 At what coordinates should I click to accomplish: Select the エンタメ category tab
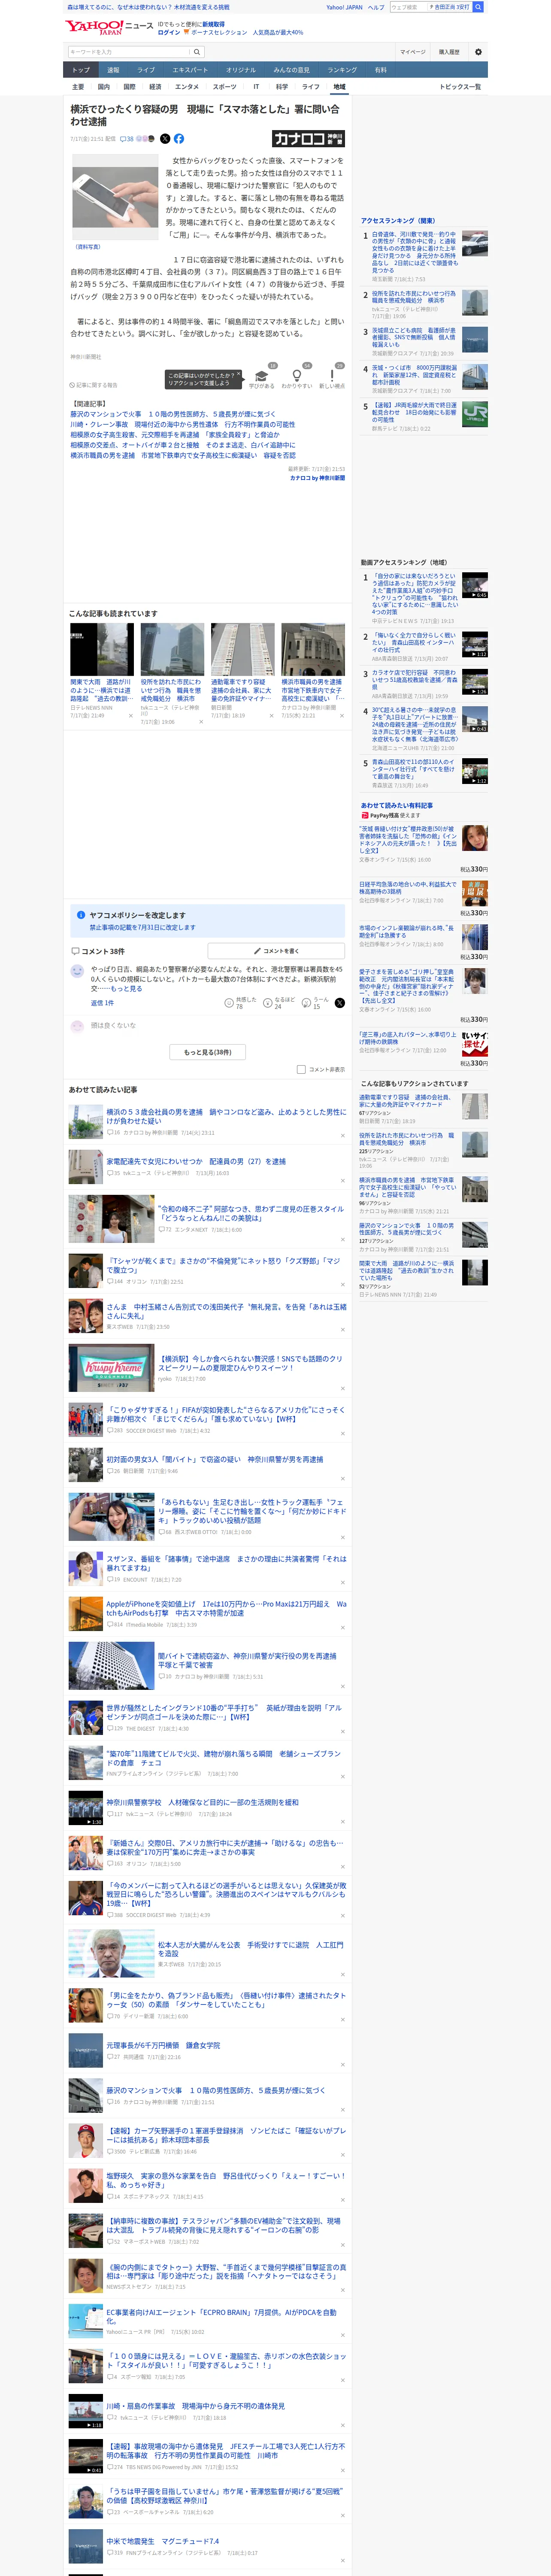tap(187, 87)
